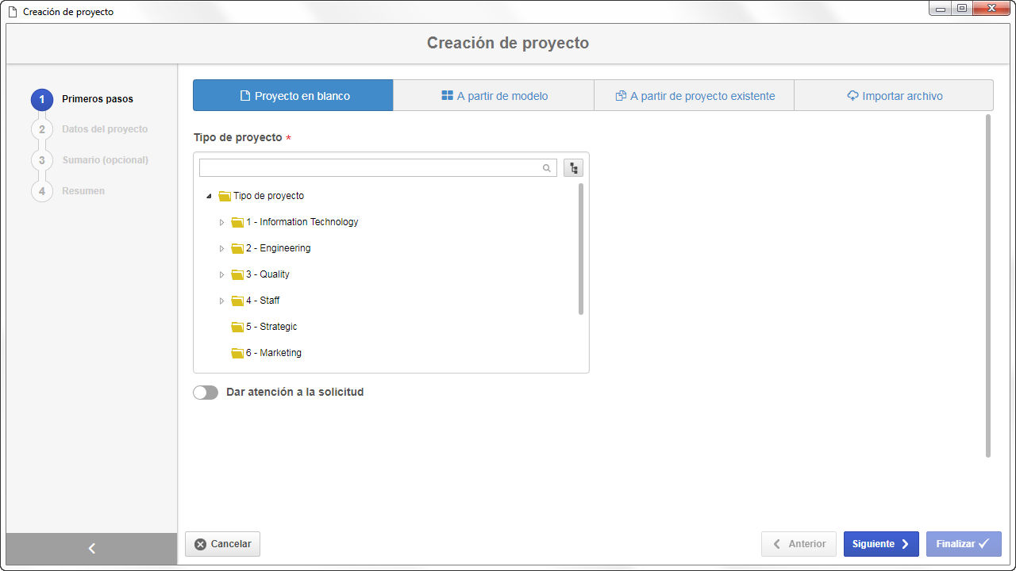The image size is (1016, 571).
Task: Expand the 1 - Information Technology node
Action: click(x=221, y=222)
